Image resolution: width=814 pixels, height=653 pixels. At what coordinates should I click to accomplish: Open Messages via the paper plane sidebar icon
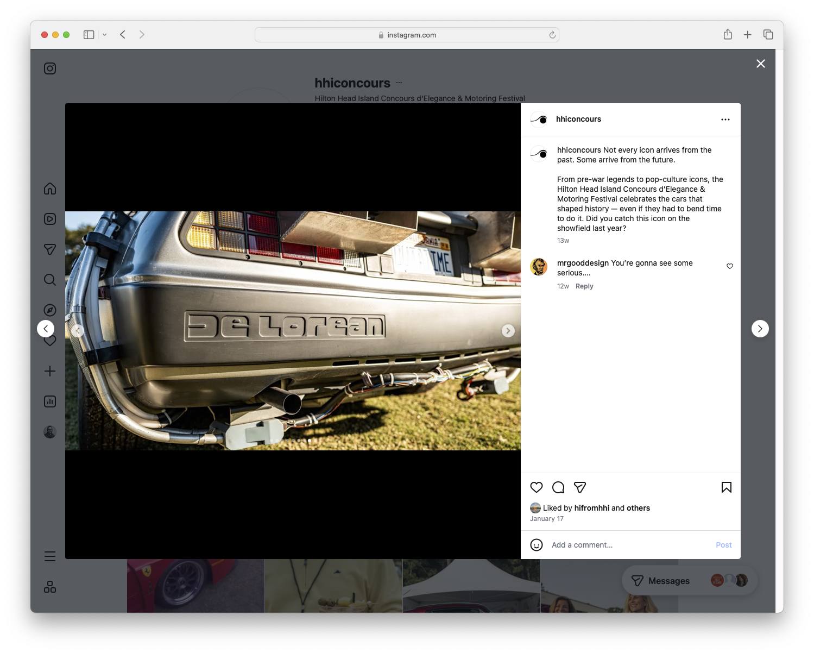point(49,249)
